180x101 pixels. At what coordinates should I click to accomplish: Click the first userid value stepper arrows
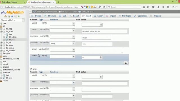click(101, 25)
